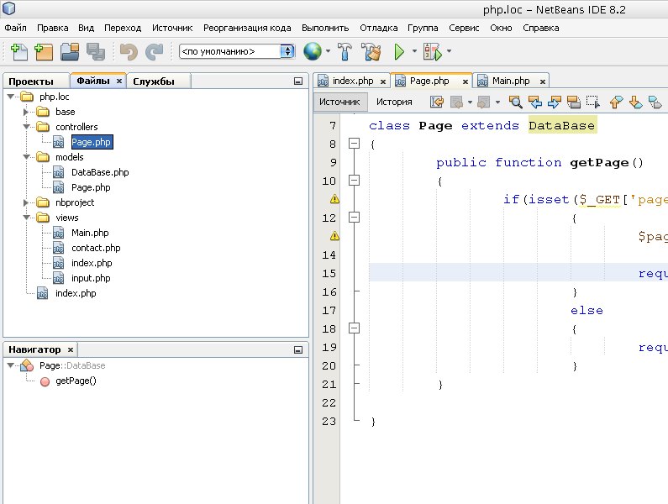Viewport: 668px width, 504px height.
Task: Switch editor to История view
Action: pyautogui.click(x=394, y=102)
